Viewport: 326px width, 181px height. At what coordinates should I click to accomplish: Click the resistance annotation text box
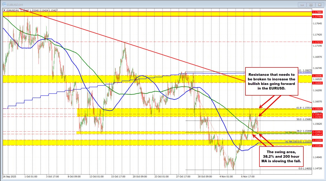[272, 81]
